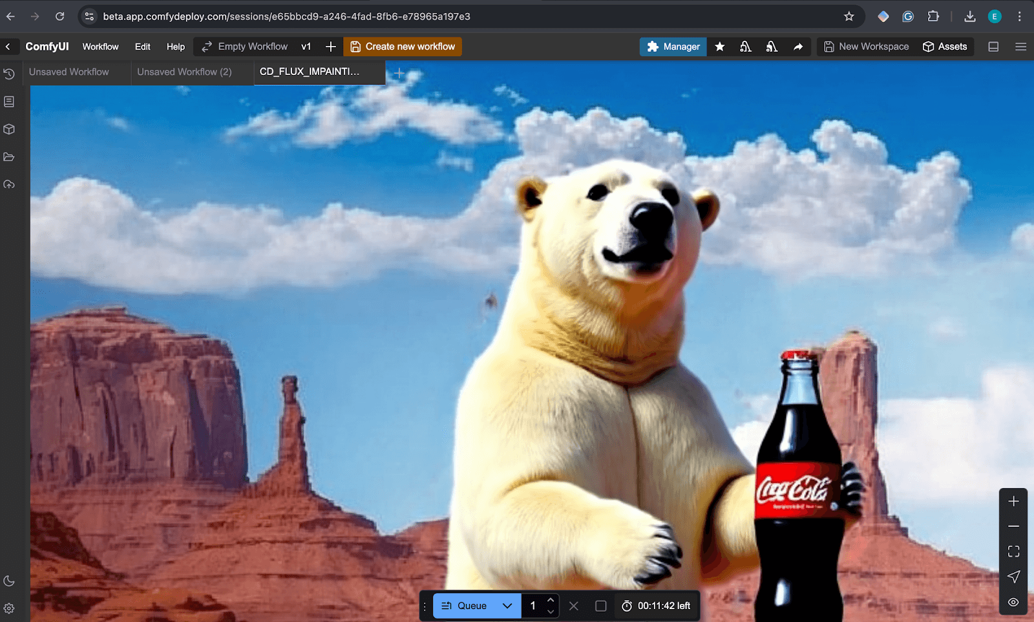Open the workflows folder icon

[9, 157]
